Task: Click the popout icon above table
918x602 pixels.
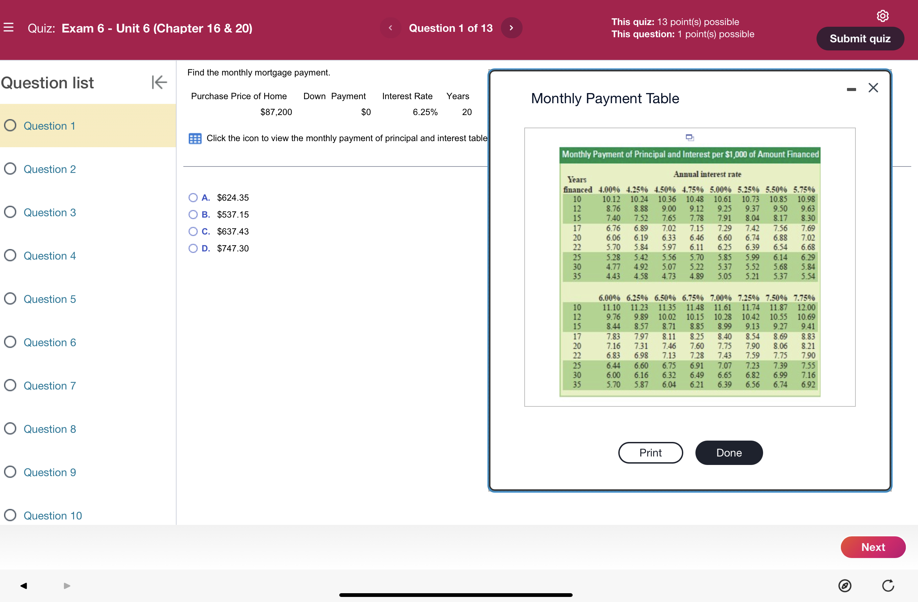Action: (x=690, y=137)
